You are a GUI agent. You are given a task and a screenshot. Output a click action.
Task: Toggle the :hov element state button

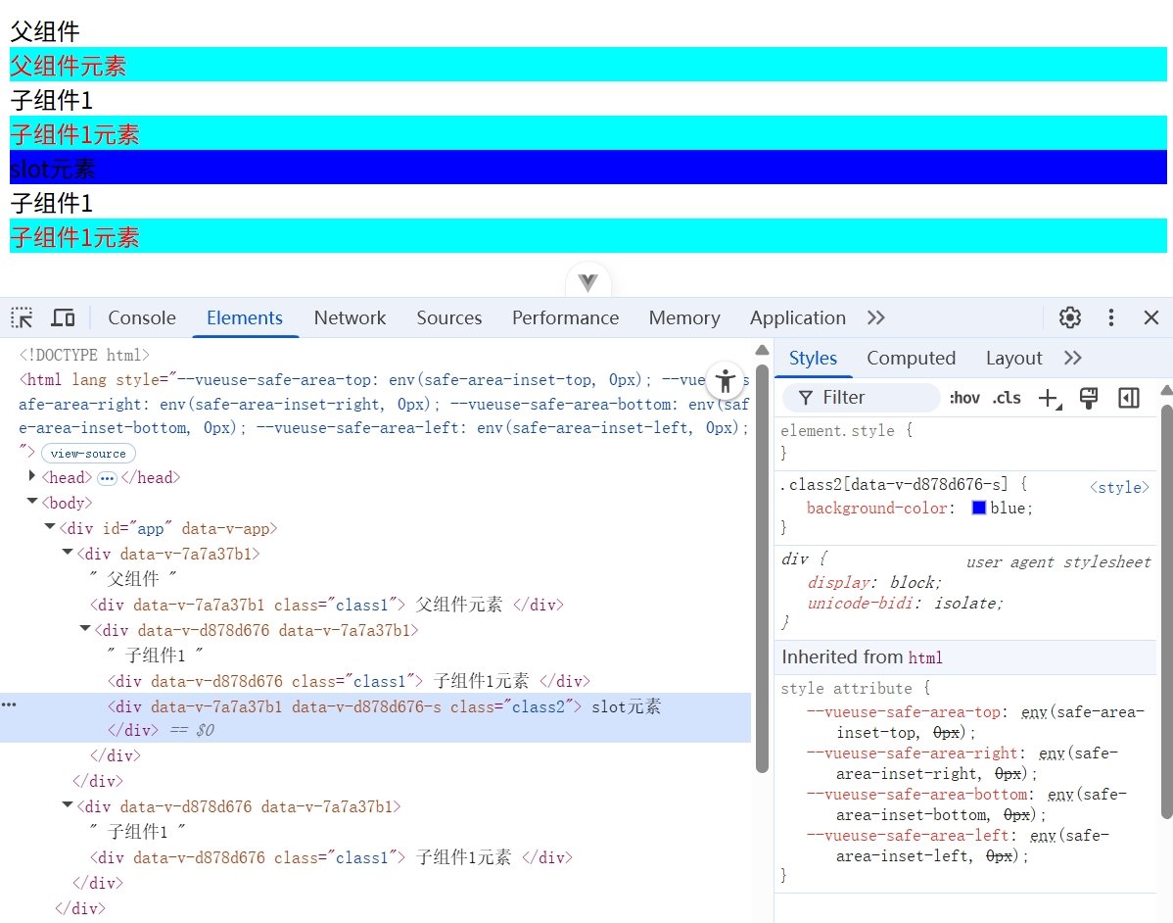pos(964,398)
